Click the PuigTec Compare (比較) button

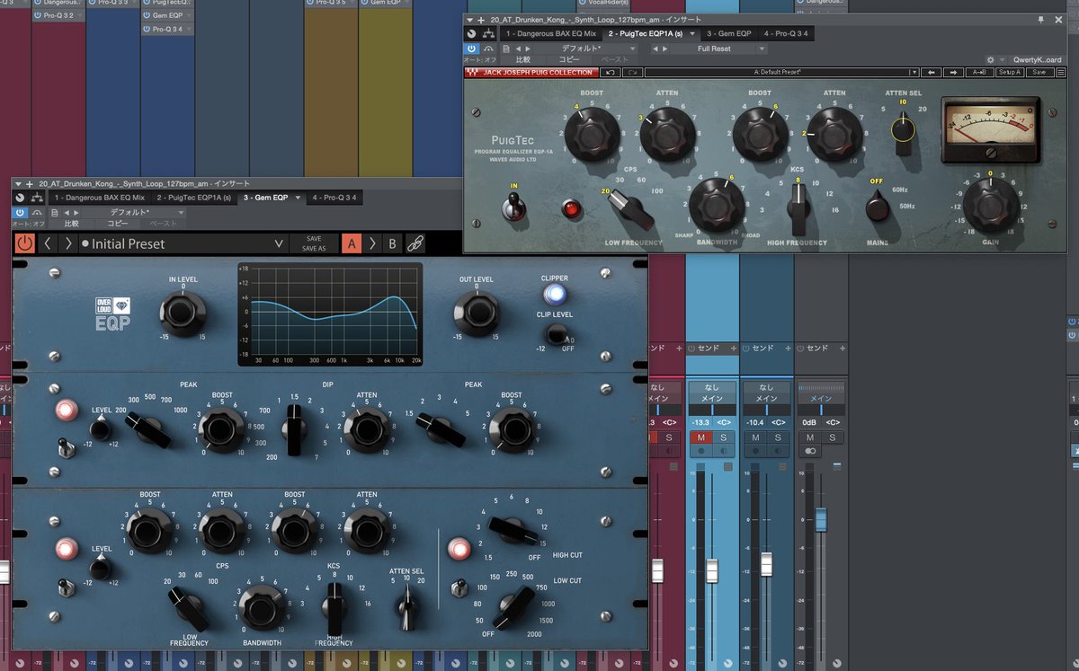[x=523, y=59]
